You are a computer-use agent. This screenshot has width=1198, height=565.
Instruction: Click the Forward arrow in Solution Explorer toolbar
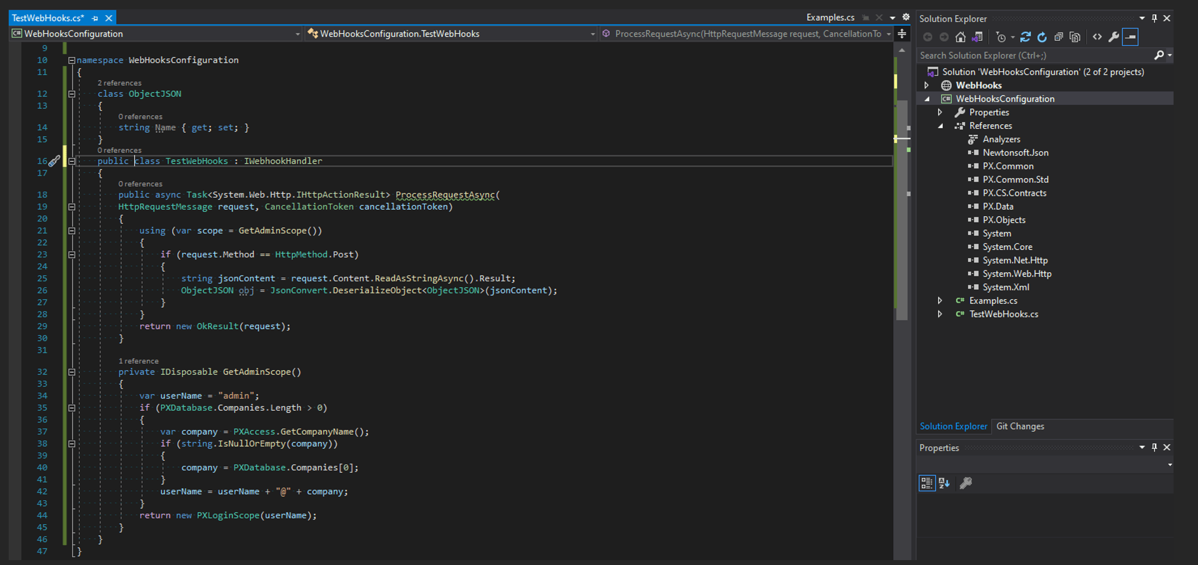[x=944, y=37]
